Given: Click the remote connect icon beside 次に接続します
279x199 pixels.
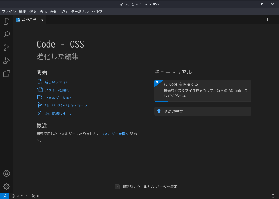Looking at the screenshot, I should pyautogui.click(x=40, y=113).
